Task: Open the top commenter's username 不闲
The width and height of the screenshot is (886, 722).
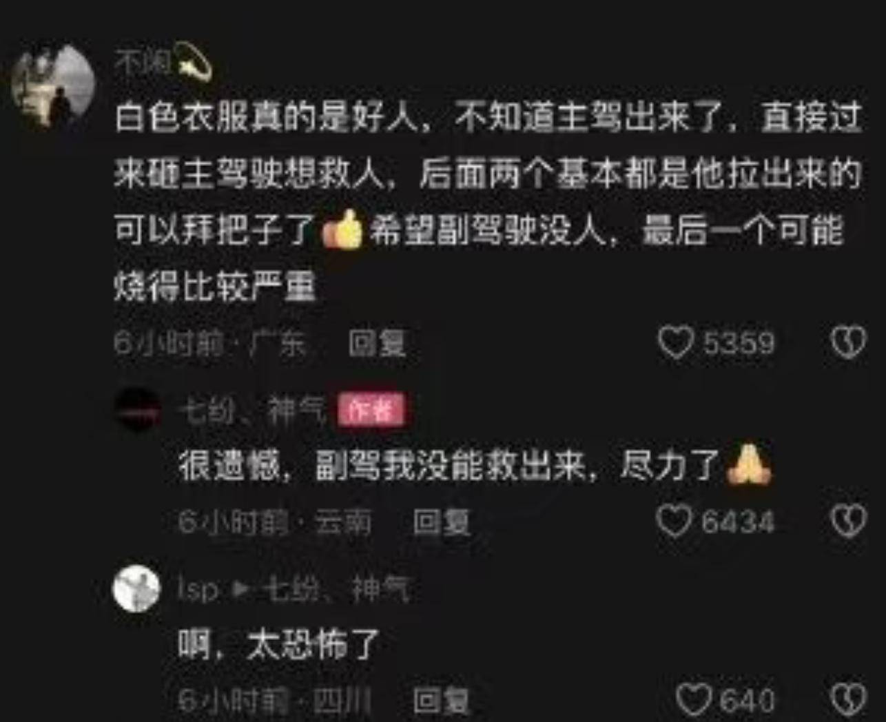Action: pyautogui.click(x=143, y=63)
